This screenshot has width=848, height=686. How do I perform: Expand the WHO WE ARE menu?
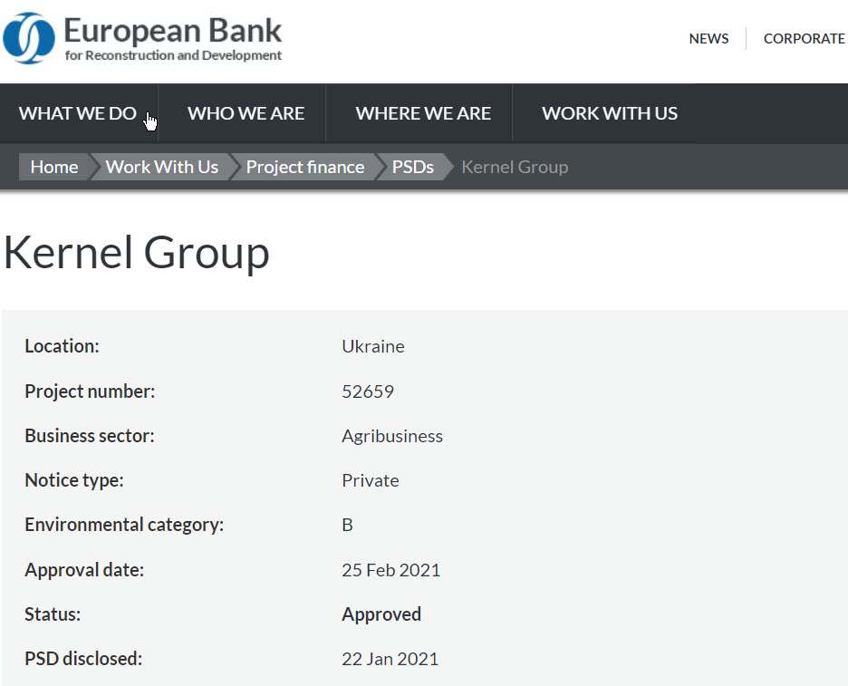[x=246, y=113]
